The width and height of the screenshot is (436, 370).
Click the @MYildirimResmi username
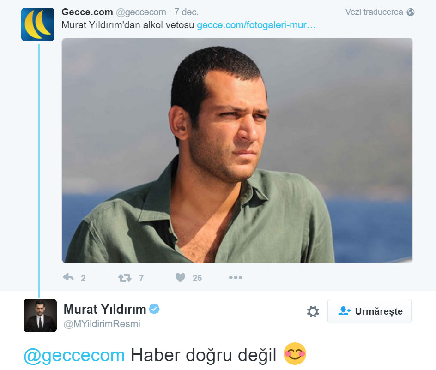tap(102, 324)
